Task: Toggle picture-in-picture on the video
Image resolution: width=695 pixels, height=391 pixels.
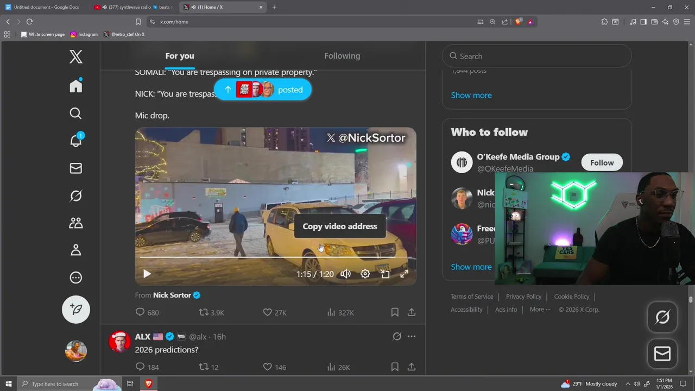Action: (x=385, y=274)
